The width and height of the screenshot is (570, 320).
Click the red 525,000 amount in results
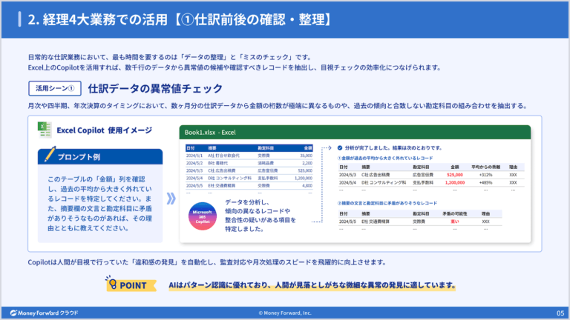point(455,175)
